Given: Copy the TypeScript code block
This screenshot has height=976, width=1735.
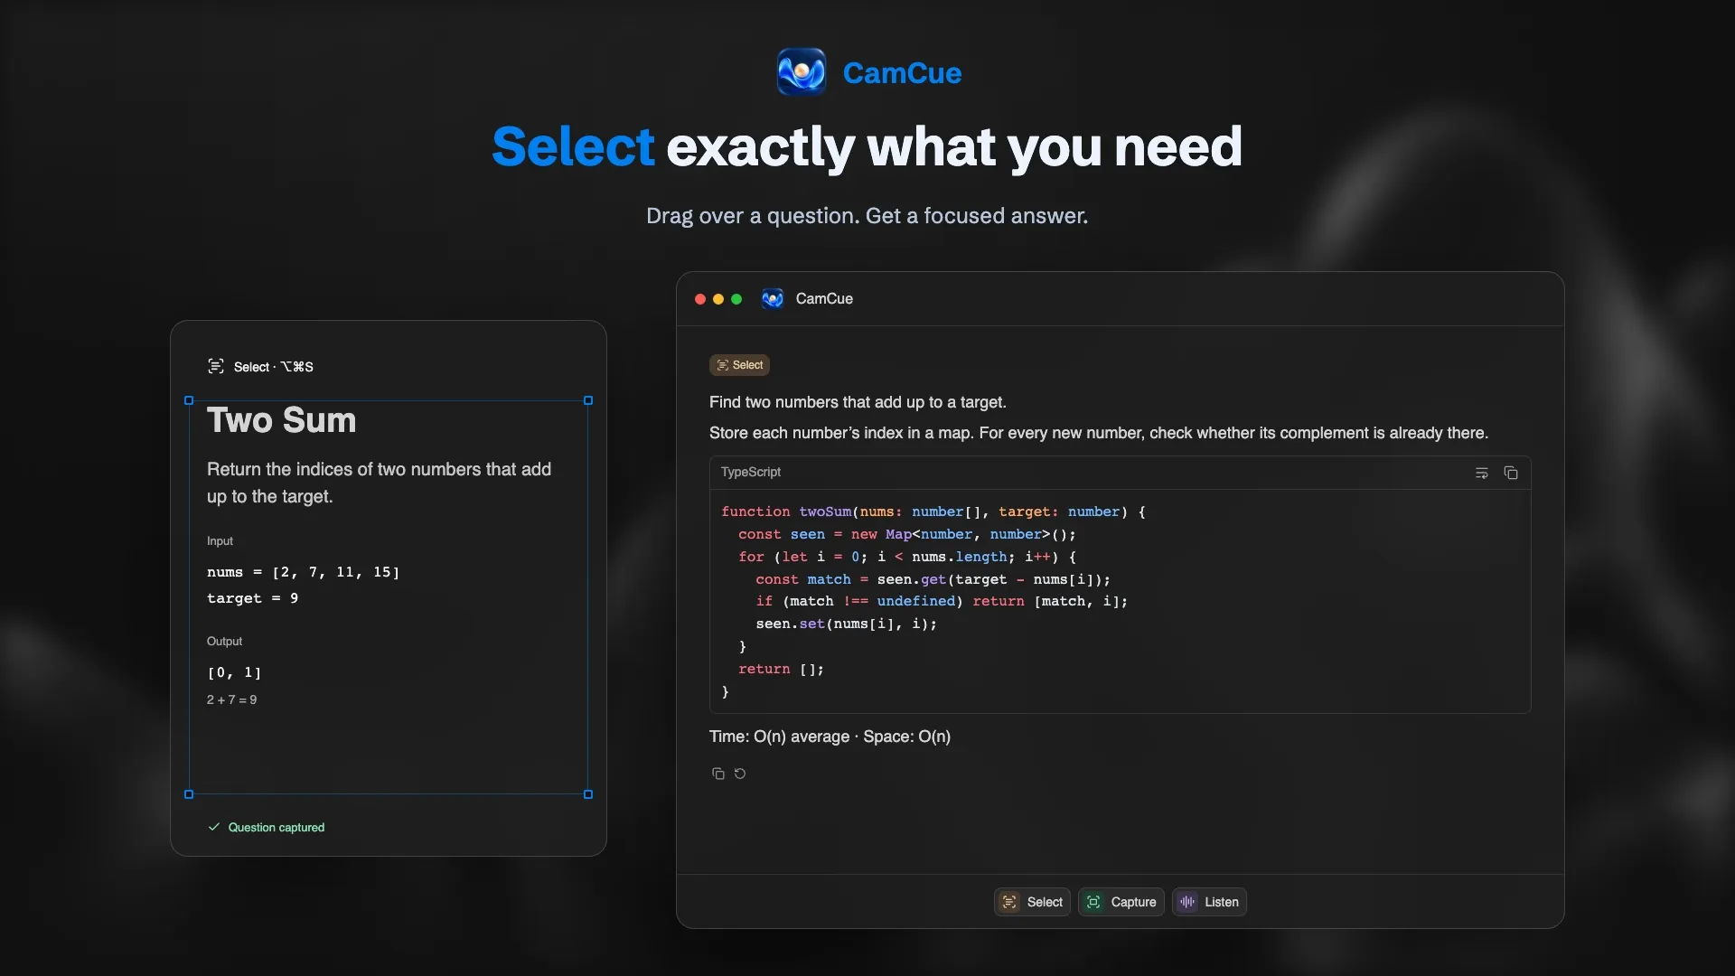Looking at the screenshot, I should tap(1511, 473).
